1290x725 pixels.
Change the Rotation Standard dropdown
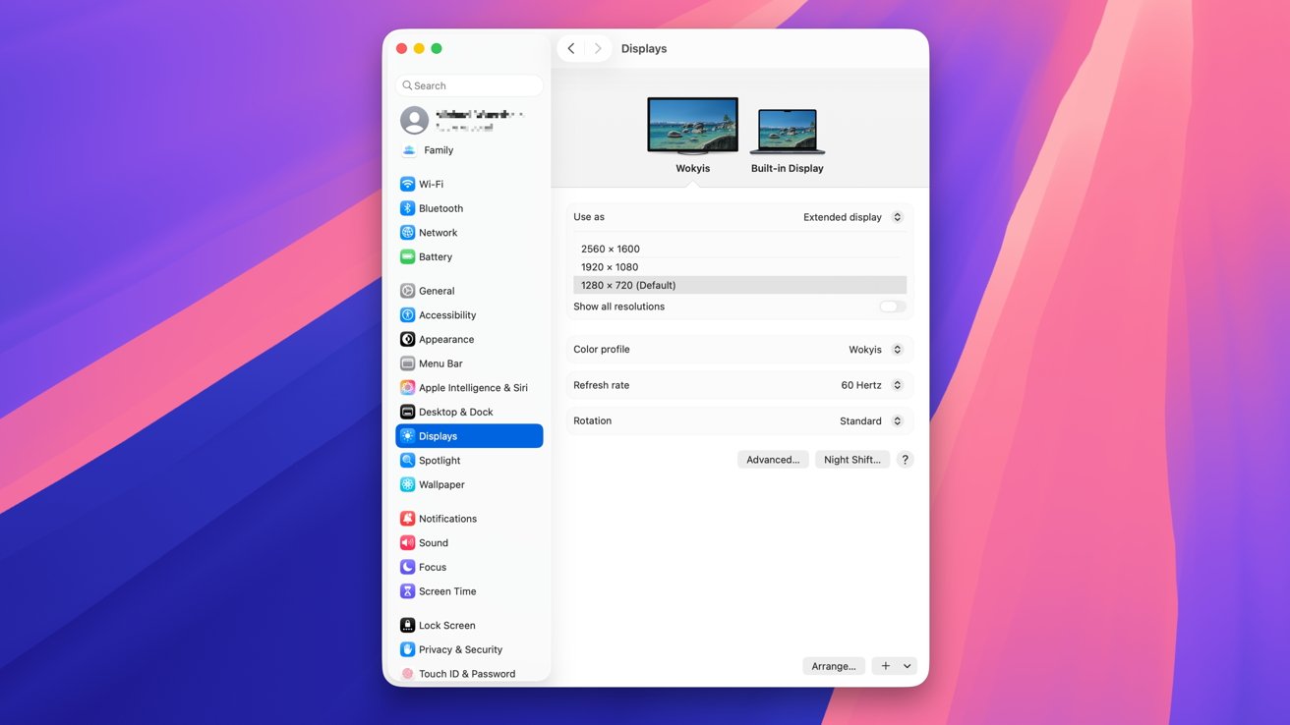pyautogui.click(x=870, y=420)
